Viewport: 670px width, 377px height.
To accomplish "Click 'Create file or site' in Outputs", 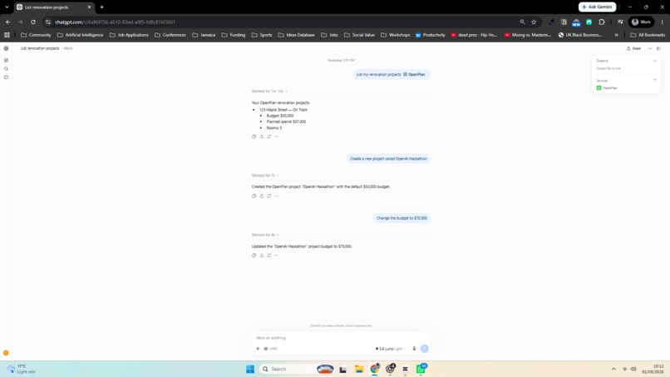I will tap(608, 68).
